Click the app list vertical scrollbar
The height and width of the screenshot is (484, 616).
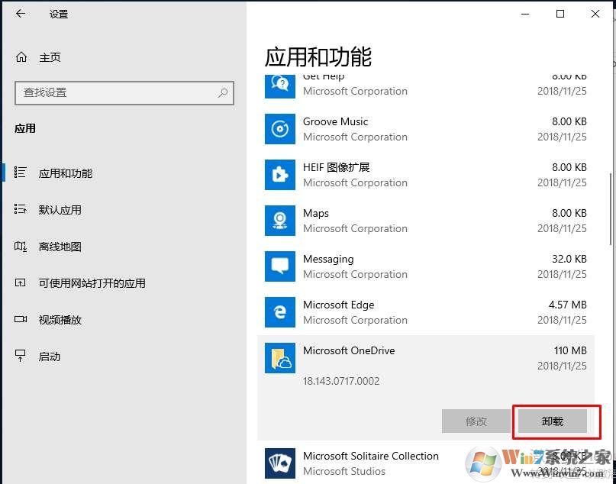610,208
